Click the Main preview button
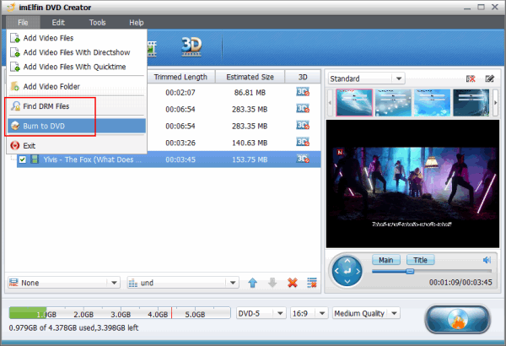The image size is (506, 346). (x=386, y=260)
